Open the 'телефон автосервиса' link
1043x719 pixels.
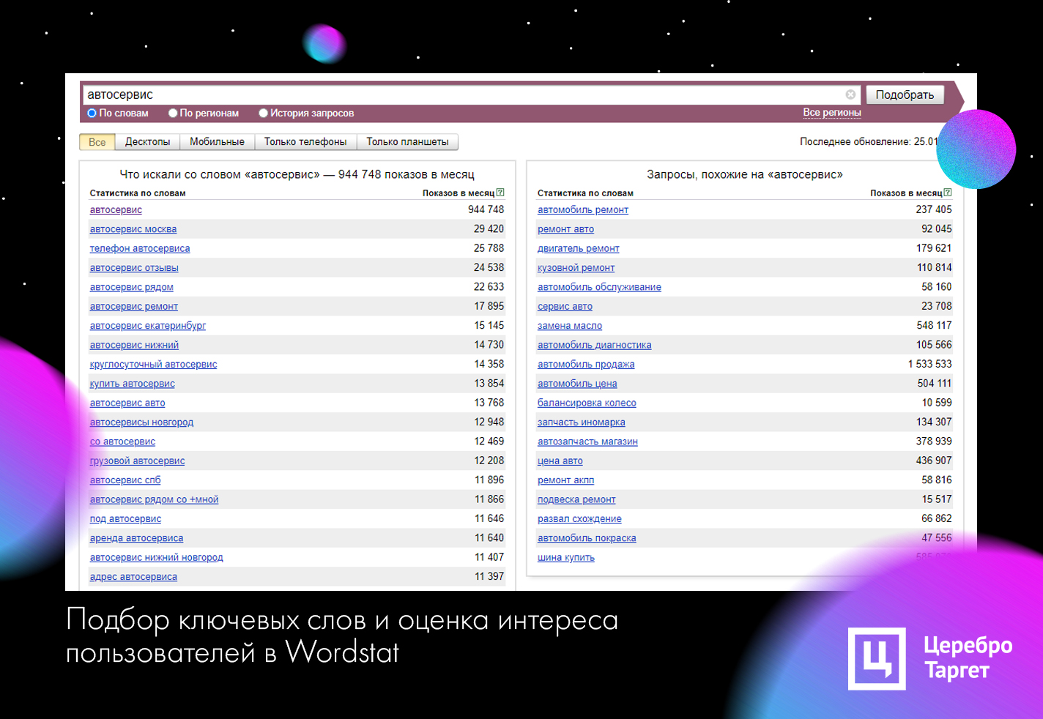[140, 249]
